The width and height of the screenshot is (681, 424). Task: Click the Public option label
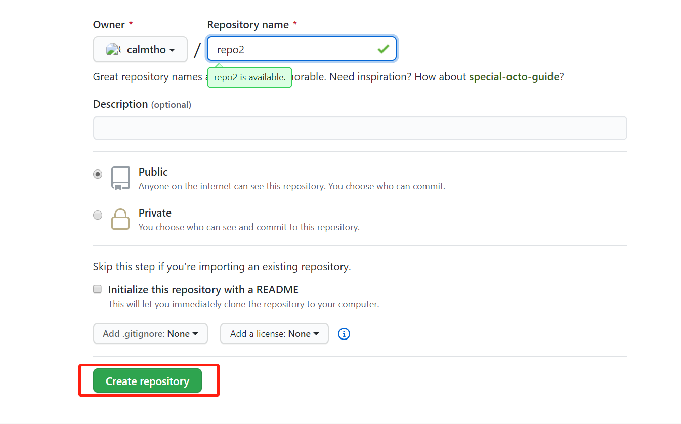153,172
